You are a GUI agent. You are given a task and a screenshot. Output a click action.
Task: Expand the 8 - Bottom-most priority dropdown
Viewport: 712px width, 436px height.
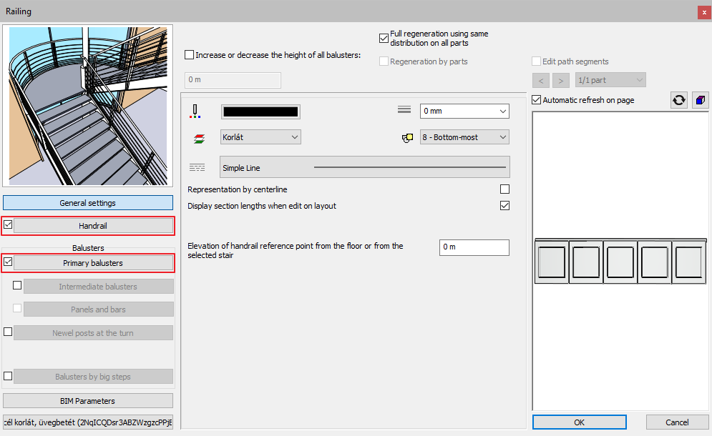click(464, 137)
